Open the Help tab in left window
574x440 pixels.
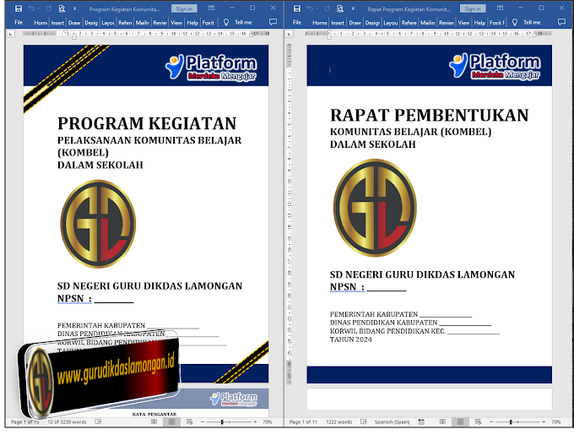(192, 23)
